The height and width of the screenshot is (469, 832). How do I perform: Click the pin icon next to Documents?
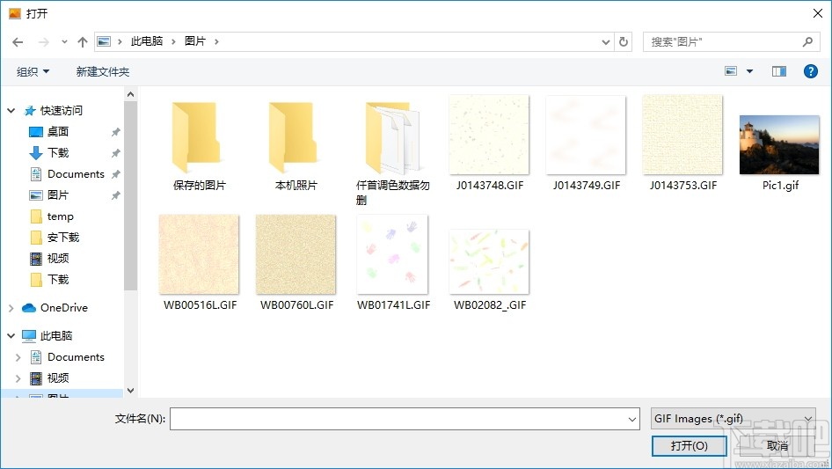(115, 174)
